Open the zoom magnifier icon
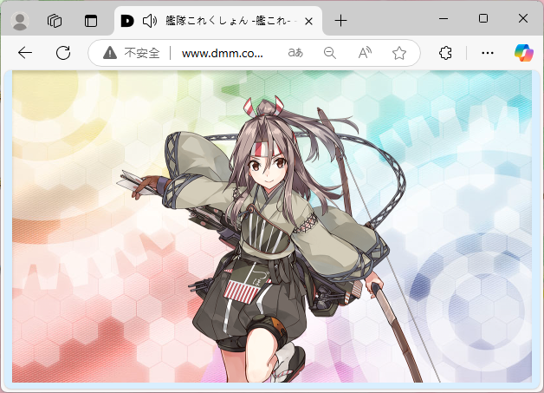Image resolution: width=544 pixels, height=393 pixels. [329, 53]
